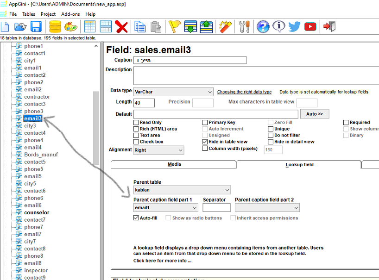
Task: Copy using the duplicate pages icon
Action: tap(140, 26)
